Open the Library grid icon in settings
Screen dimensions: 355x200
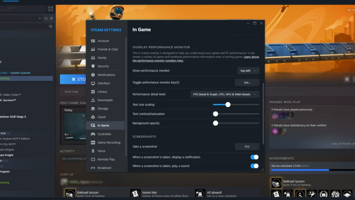[93, 92]
